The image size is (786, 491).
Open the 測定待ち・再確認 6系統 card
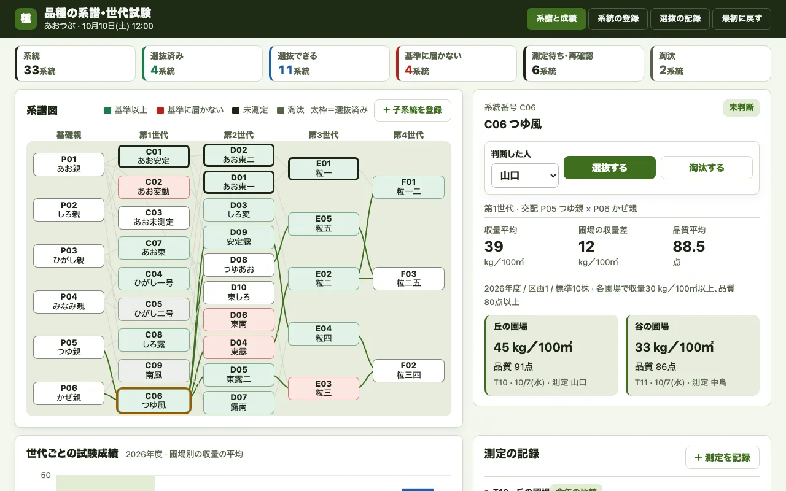[583, 64]
